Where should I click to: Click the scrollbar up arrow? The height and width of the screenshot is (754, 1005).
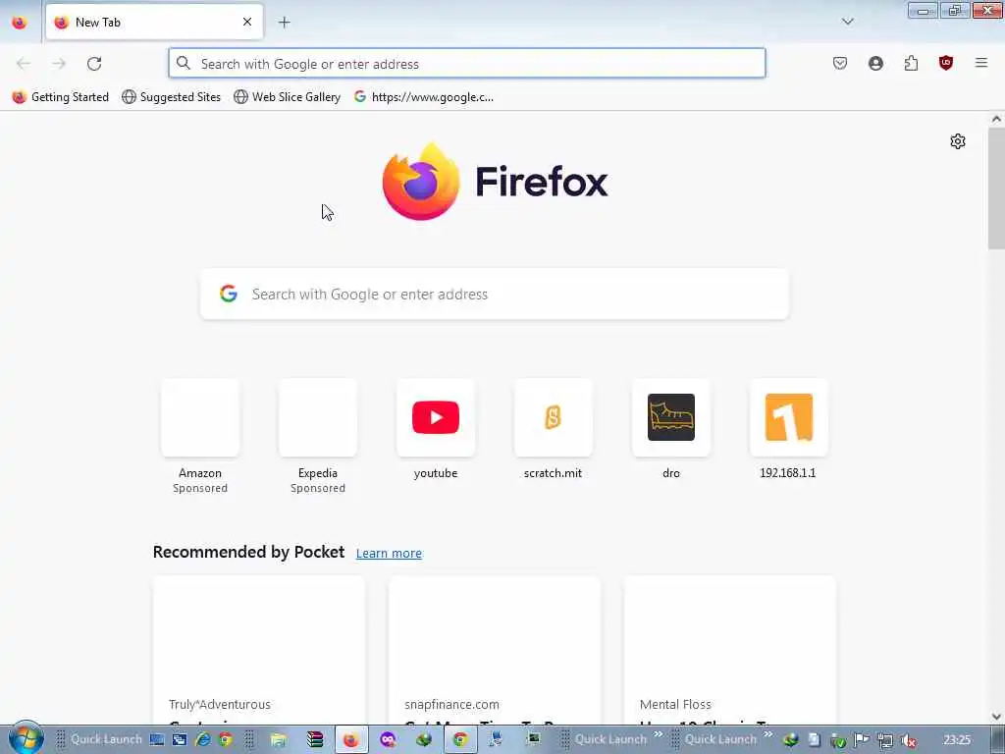click(x=996, y=119)
